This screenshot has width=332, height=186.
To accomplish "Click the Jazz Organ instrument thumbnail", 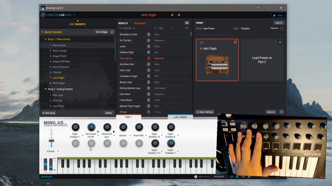I will pos(217,65).
